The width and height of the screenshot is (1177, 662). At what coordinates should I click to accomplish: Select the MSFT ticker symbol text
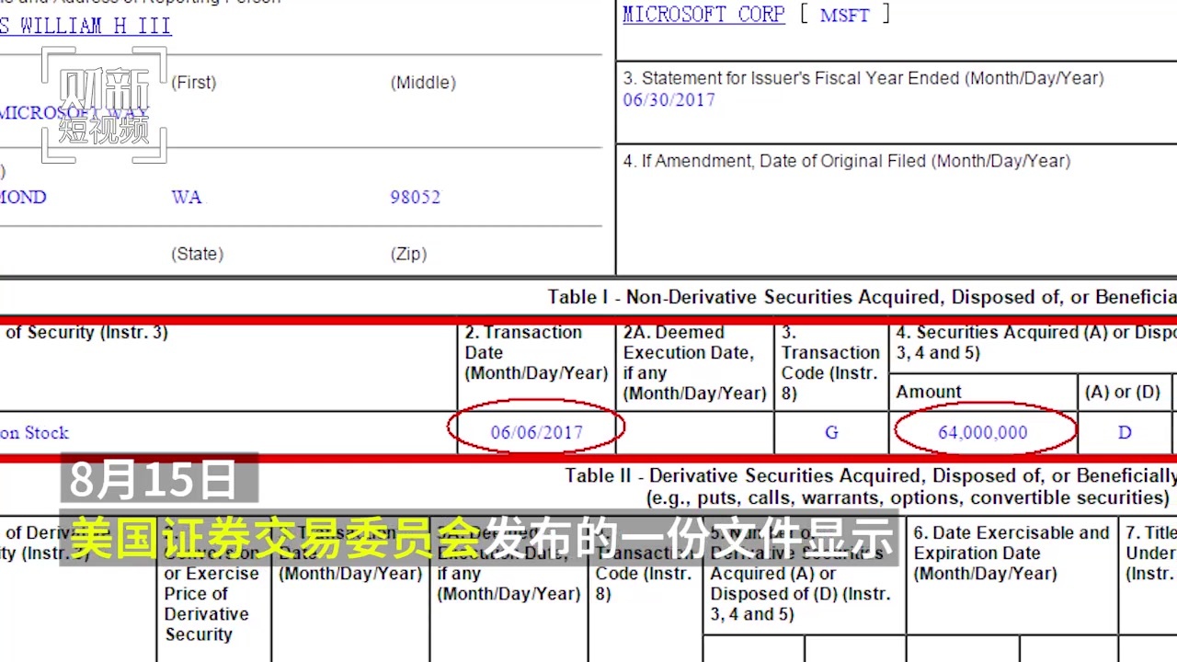(x=844, y=15)
